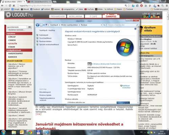This screenshot has width=169, height=135.
Task: Open SZERZŐK in left site menu
Action: coord(13,44)
